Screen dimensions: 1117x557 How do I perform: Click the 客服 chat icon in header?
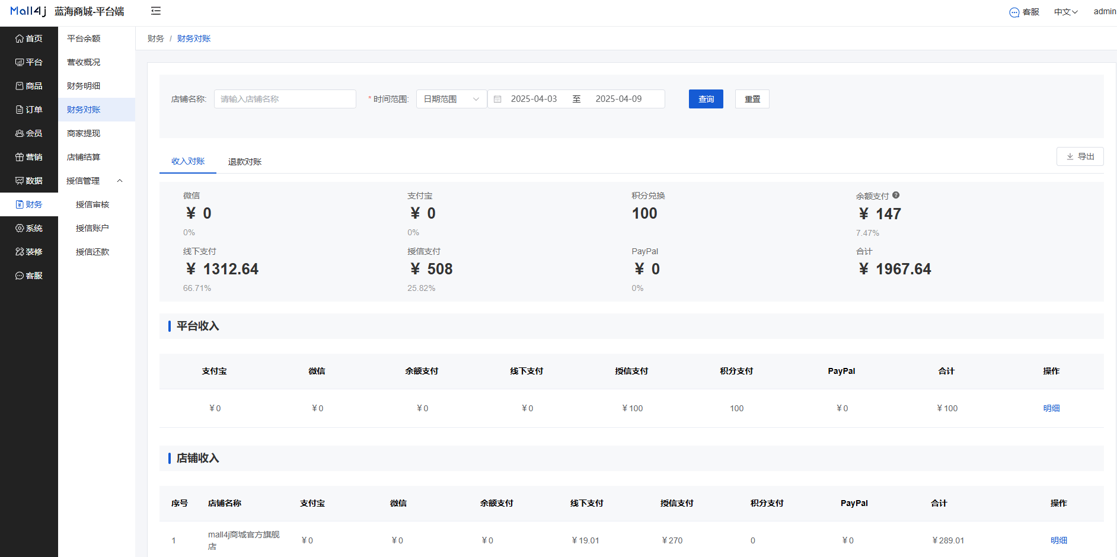[1014, 12]
